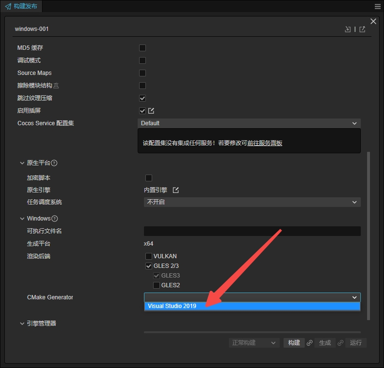384x368 pixels.
Task: Click the flask icon next to 擦除模块结构
Action: (56, 86)
